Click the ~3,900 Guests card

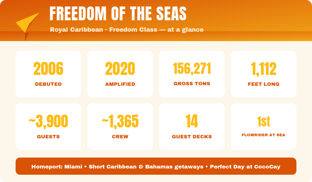(x=48, y=127)
